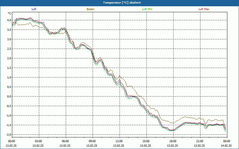239x149 pixels.
Task: Click the '-0,5' y-axis value
Action: click(9, 106)
